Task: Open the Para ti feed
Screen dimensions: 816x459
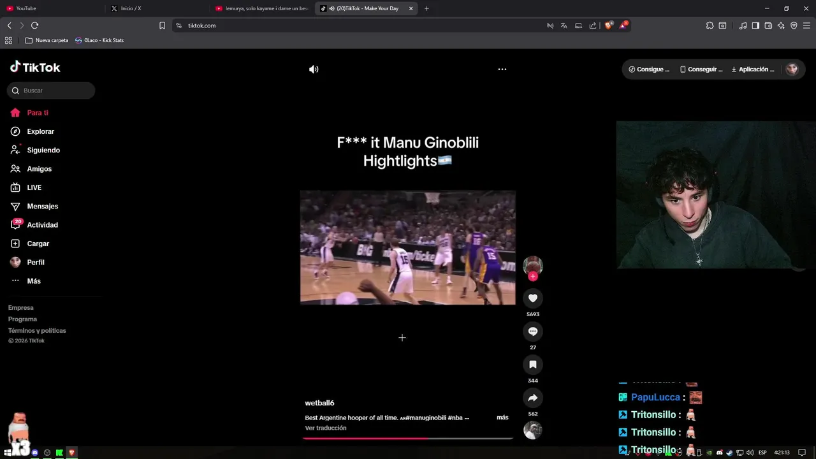Action: 29,113
